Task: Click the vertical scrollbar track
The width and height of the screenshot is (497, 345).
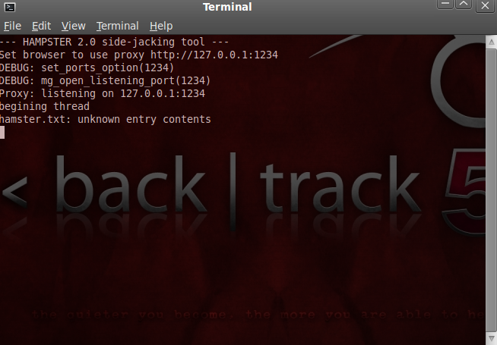Action: (x=491, y=190)
